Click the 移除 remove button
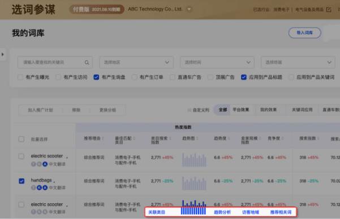This screenshot has width=340, height=219. click(76, 110)
